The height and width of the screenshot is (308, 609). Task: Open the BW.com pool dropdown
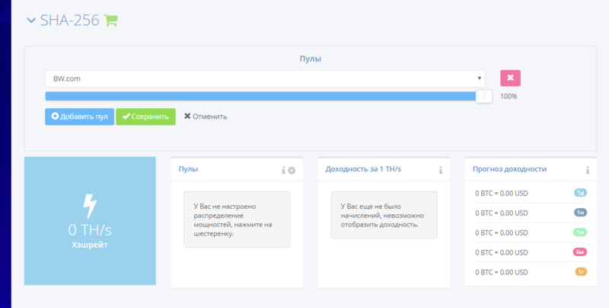tap(264, 78)
